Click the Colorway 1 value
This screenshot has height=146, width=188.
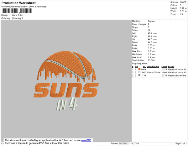click(x=18, y=18)
